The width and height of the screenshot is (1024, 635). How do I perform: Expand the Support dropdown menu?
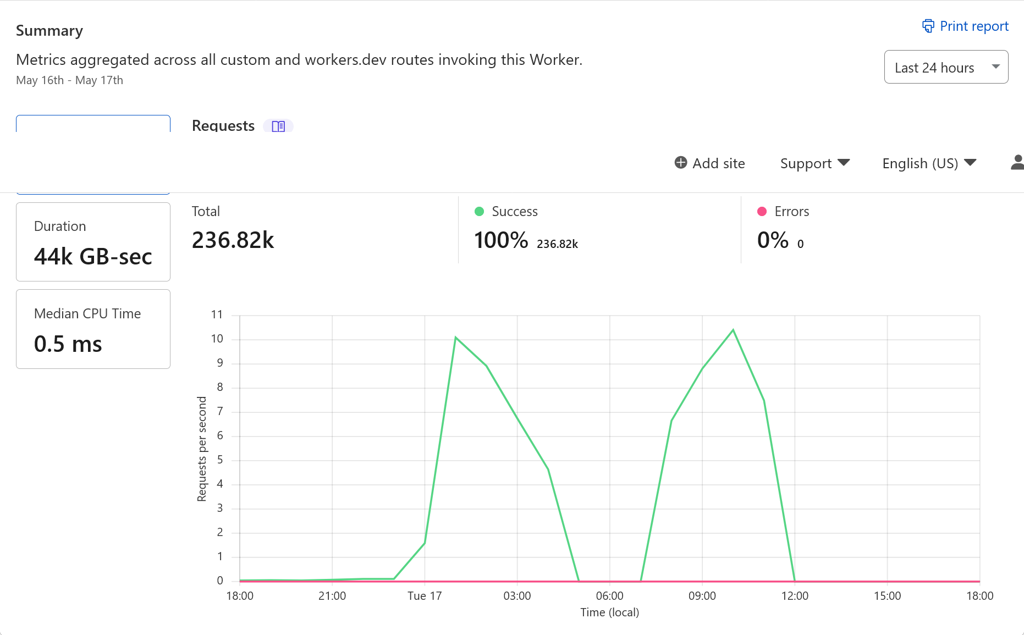pos(815,163)
